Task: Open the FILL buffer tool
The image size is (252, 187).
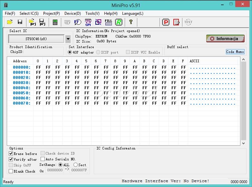Action: [x=109, y=22]
